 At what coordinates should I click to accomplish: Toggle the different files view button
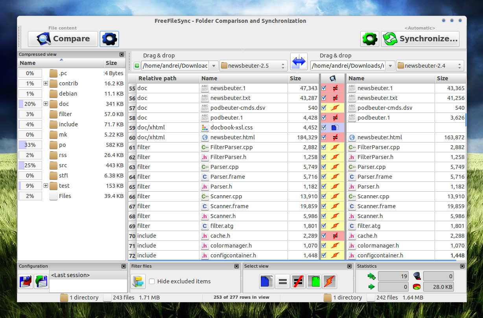[298, 281]
